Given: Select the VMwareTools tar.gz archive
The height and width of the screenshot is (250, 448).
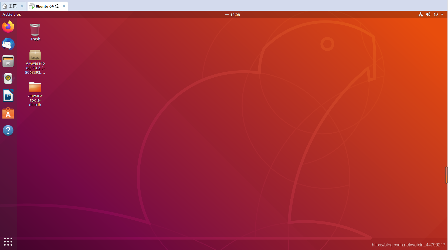Looking at the screenshot, I should click(x=35, y=62).
